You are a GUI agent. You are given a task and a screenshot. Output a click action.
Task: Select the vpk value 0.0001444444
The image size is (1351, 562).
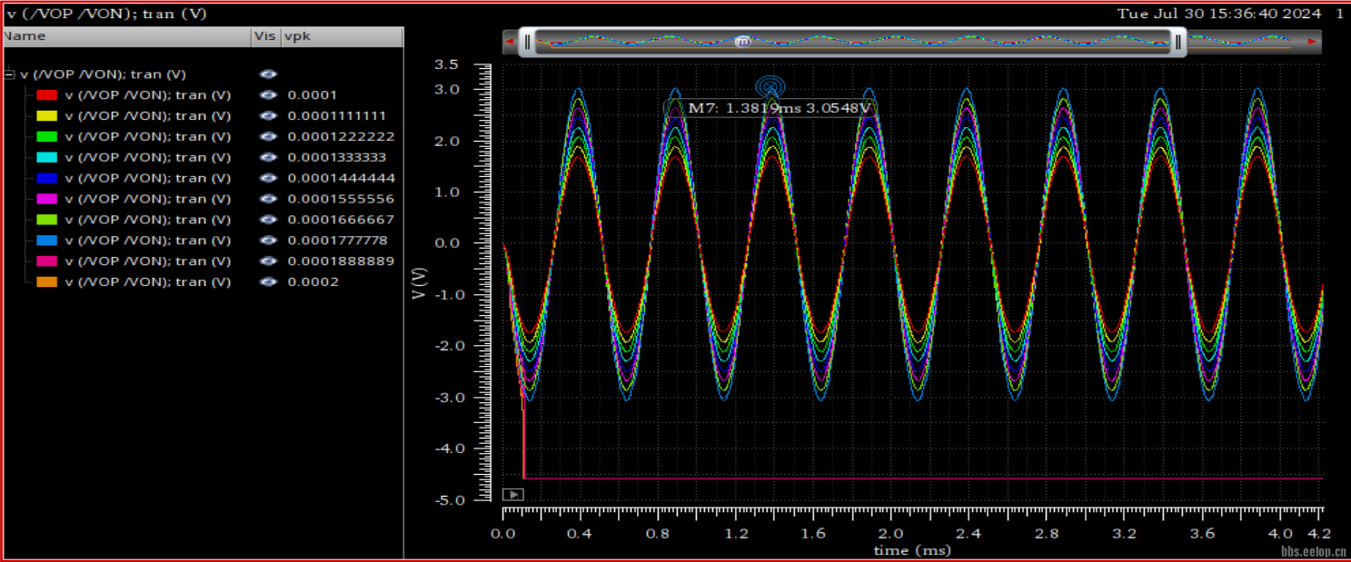pyautogui.click(x=341, y=179)
